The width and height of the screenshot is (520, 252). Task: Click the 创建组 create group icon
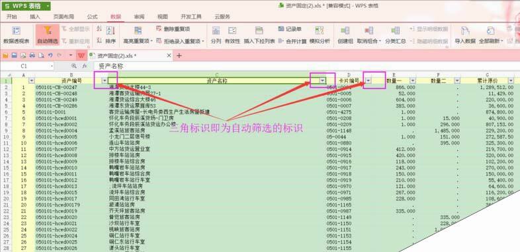click(x=345, y=31)
